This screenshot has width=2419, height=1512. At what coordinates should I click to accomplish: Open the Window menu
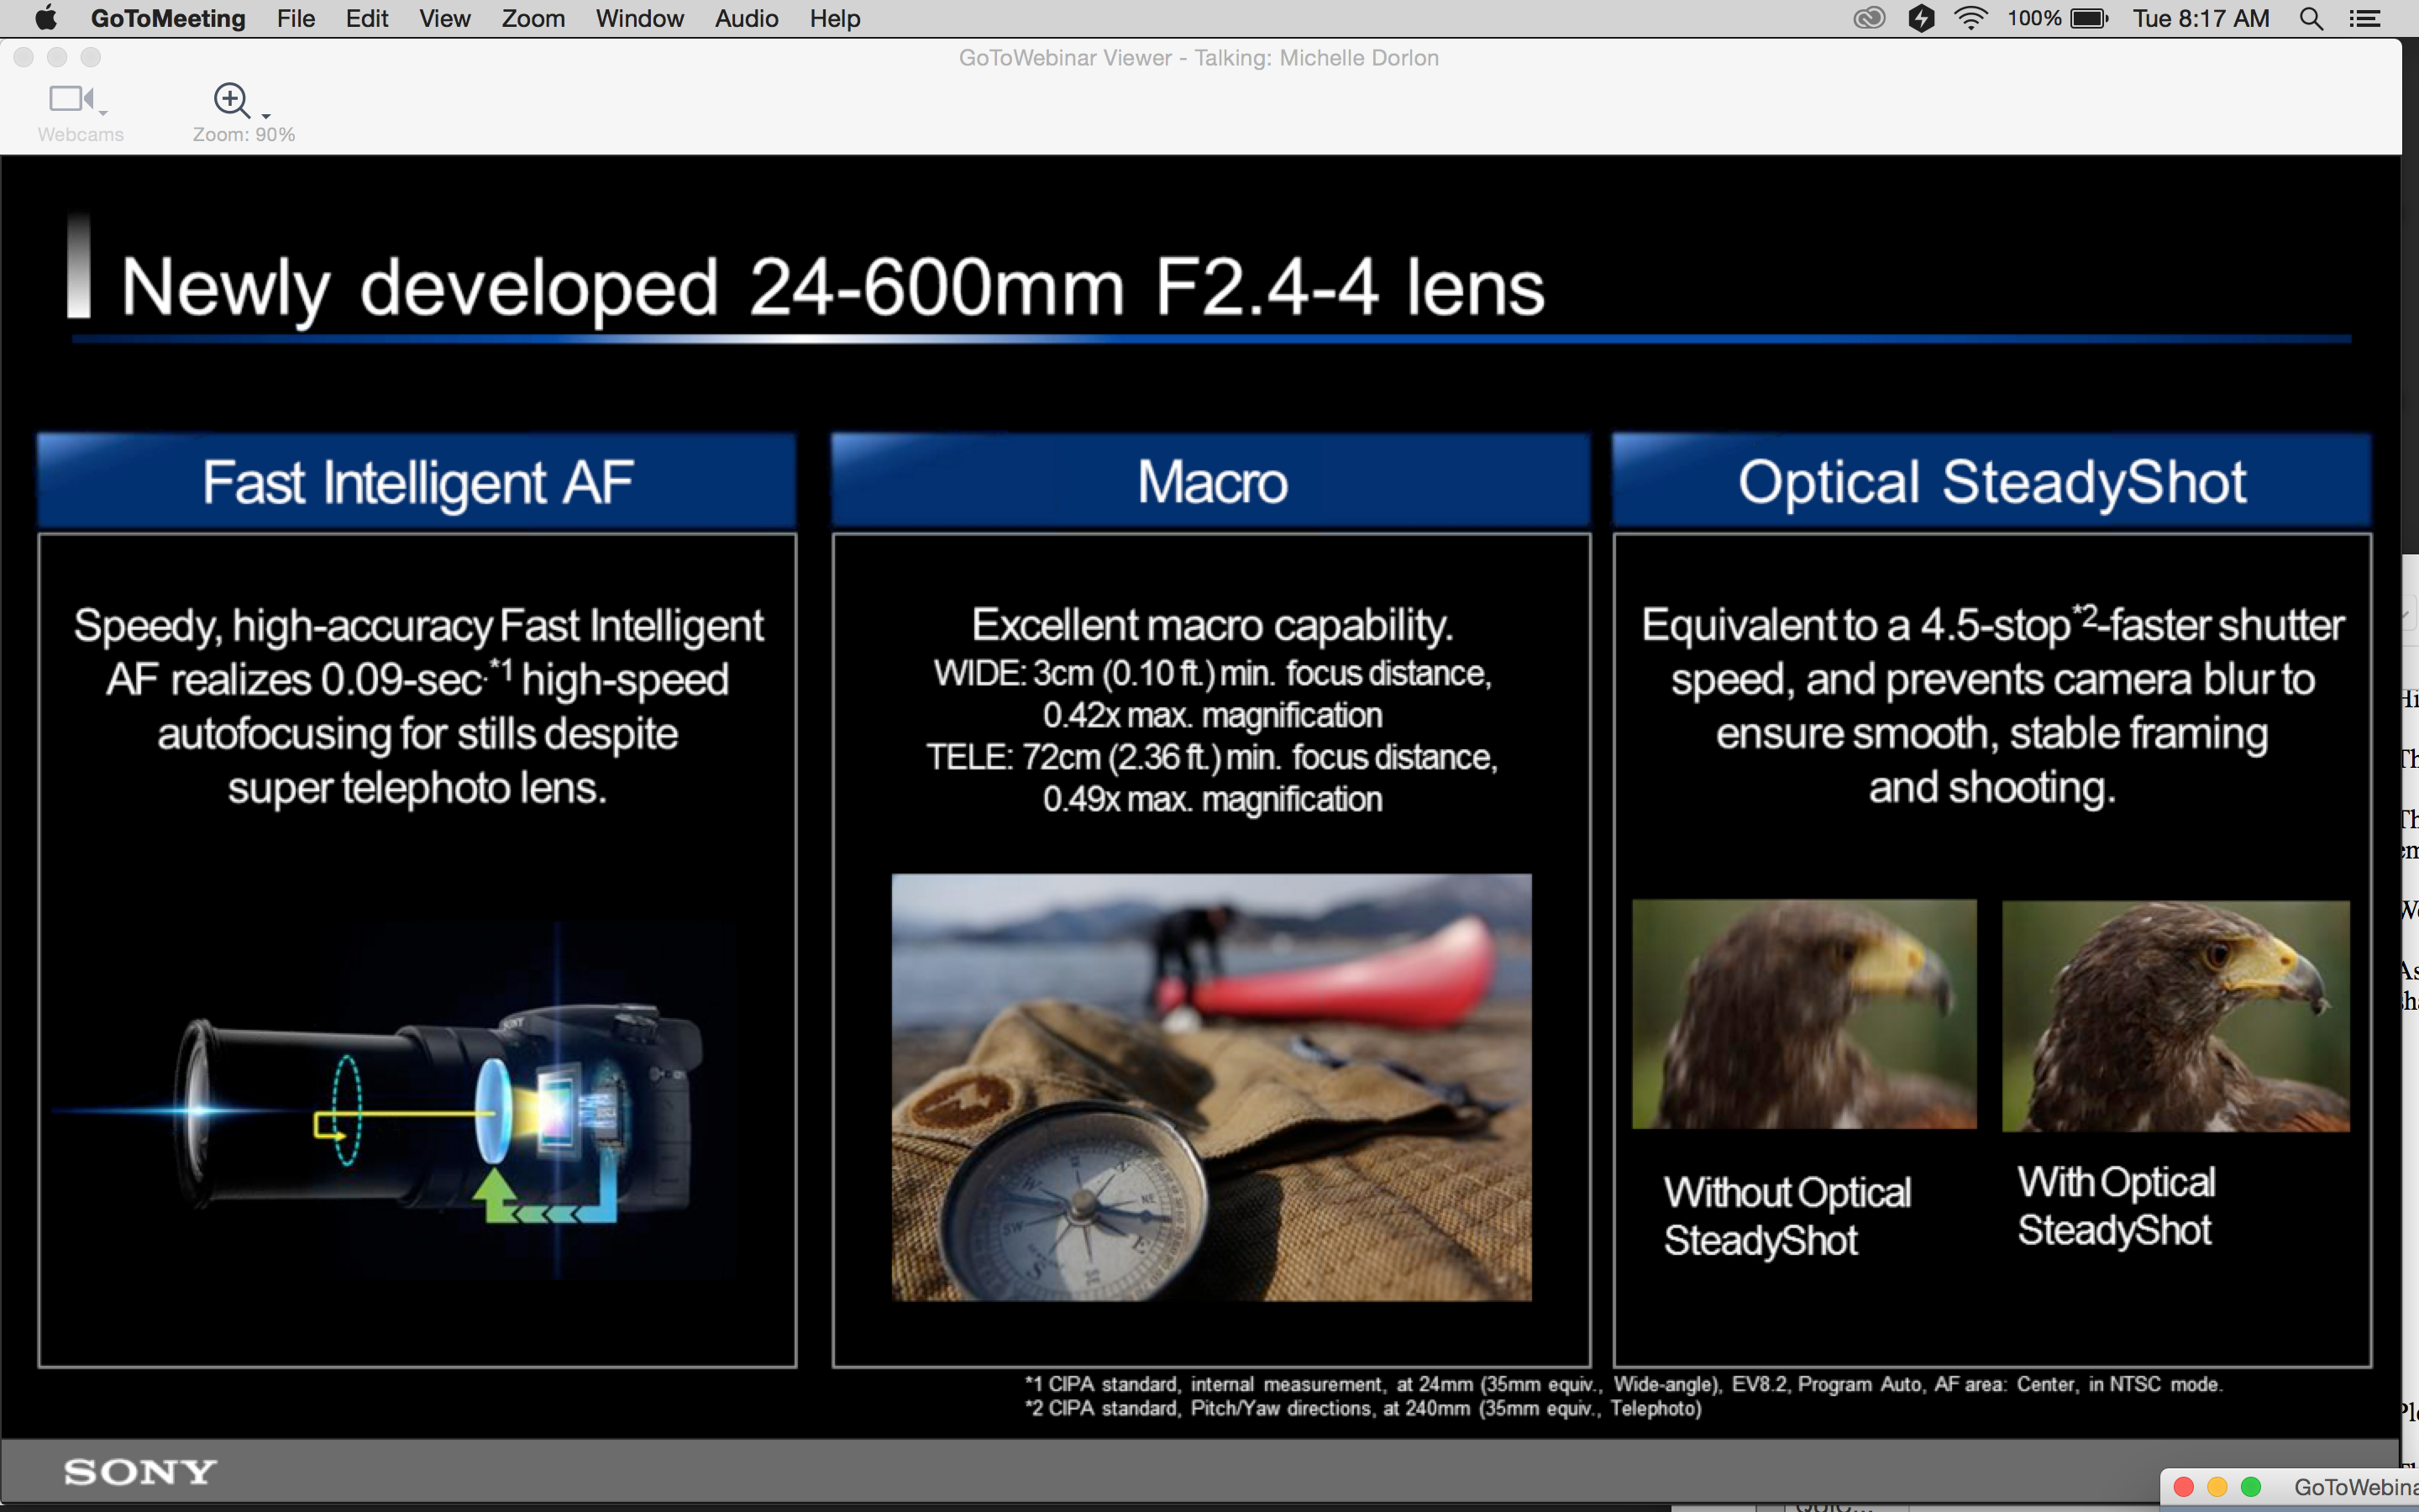click(x=640, y=18)
